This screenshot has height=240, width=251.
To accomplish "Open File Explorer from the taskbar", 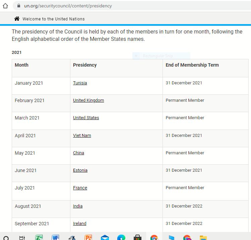I will (x=203, y=237).
